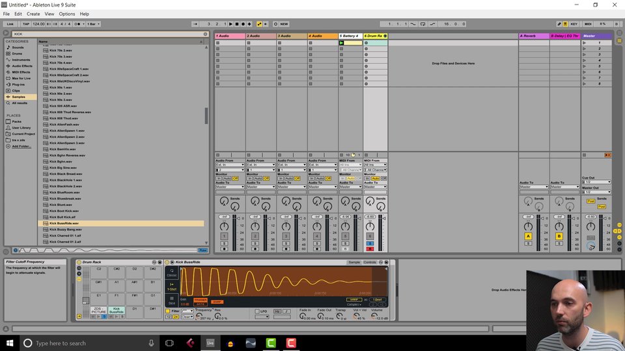Click the Arrangement Record button

(243, 24)
